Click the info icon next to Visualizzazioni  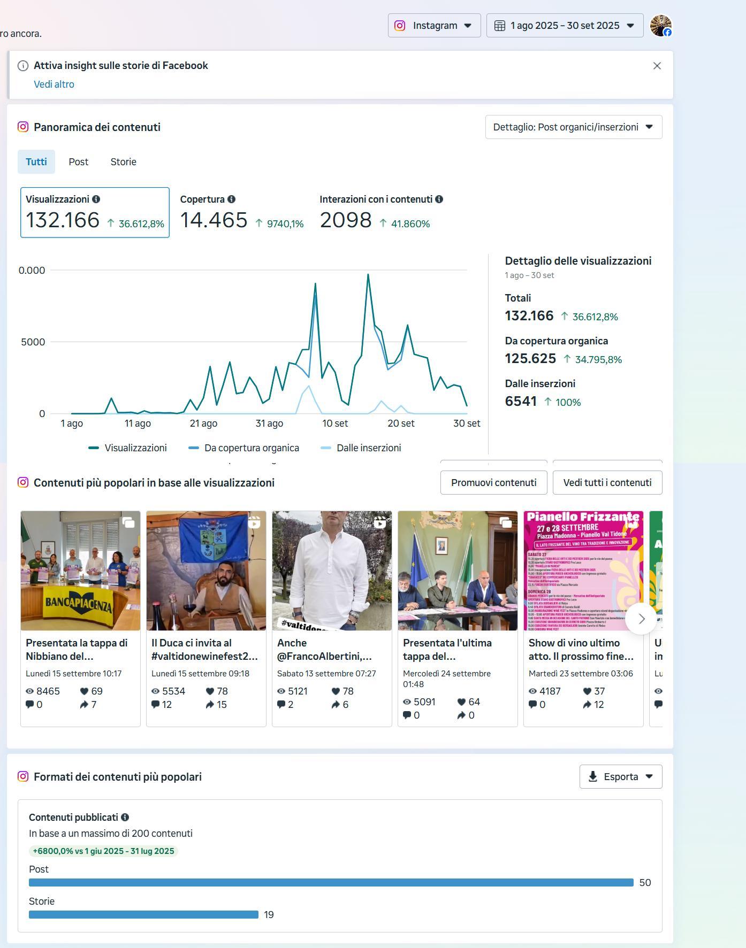(x=96, y=199)
